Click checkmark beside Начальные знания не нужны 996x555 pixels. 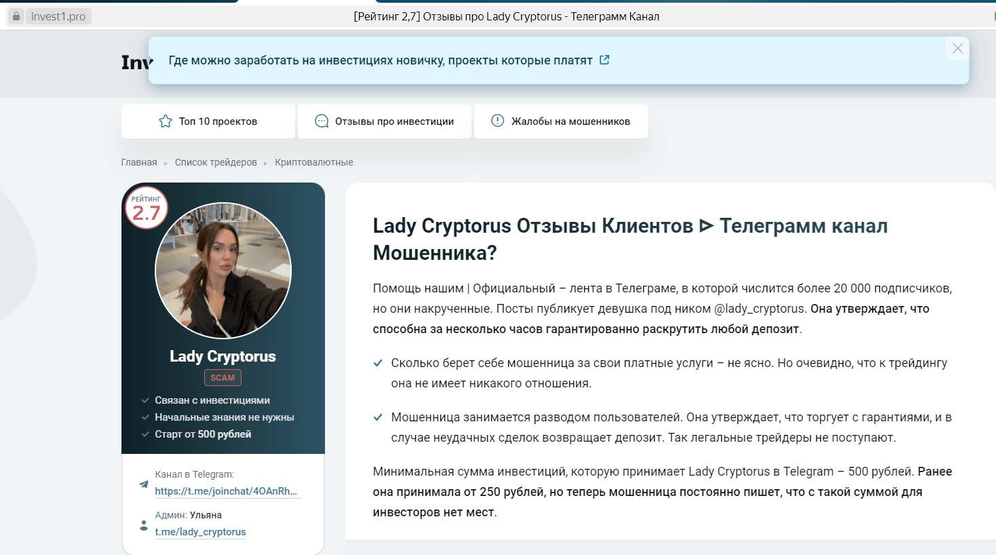coord(145,417)
